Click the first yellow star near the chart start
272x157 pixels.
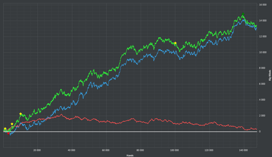pos(5,128)
